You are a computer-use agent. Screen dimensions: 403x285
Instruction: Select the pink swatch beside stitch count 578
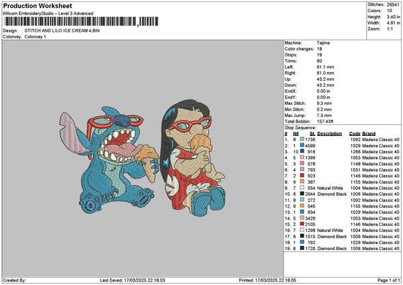pyautogui.click(x=302, y=163)
